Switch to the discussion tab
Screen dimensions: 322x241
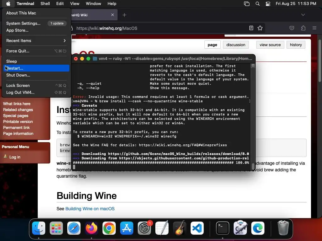click(236, 45)
